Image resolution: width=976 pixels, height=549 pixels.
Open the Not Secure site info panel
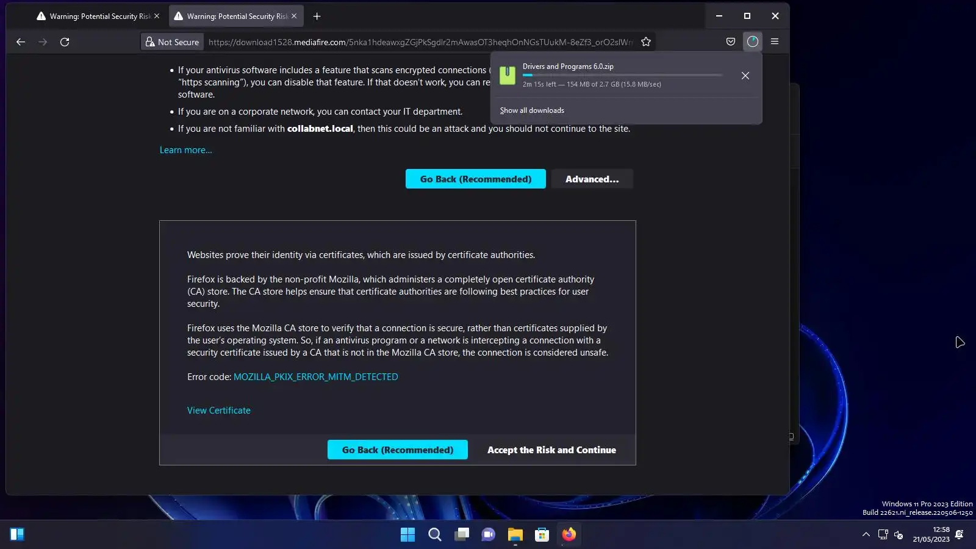172,42
